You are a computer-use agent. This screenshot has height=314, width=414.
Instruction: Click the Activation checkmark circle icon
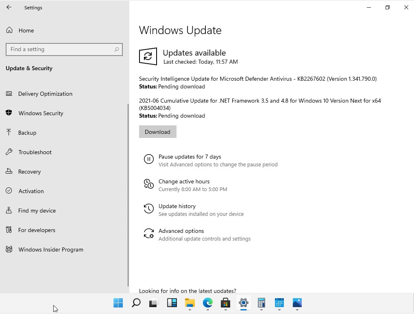[9, 191]
